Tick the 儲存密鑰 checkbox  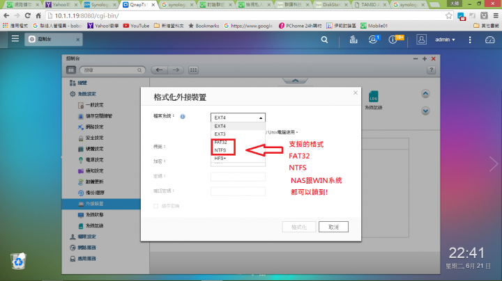[155, 206]
